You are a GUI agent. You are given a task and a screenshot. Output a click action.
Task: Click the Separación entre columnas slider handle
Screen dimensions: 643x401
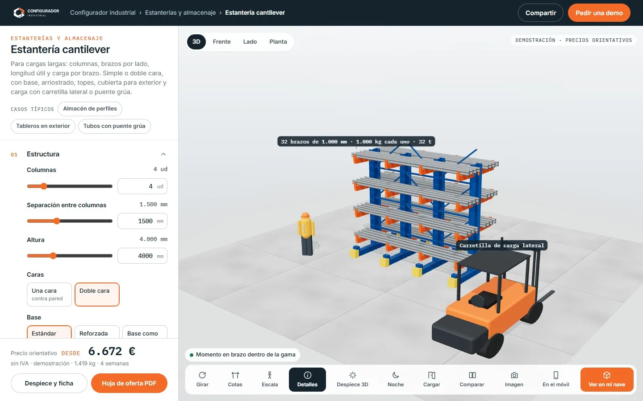pyautogui.click(x=57, y=221)
